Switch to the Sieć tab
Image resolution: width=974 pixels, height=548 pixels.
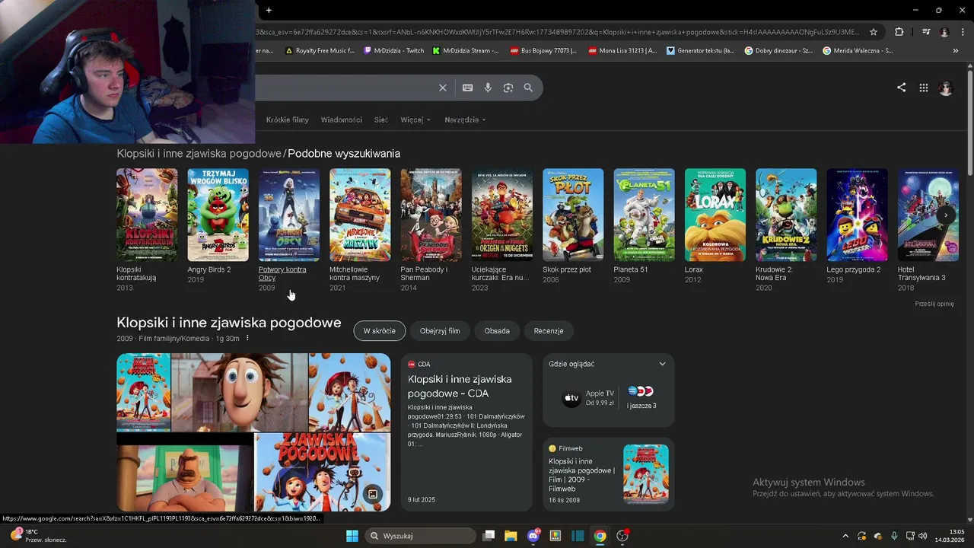click(x=381, y=120)
